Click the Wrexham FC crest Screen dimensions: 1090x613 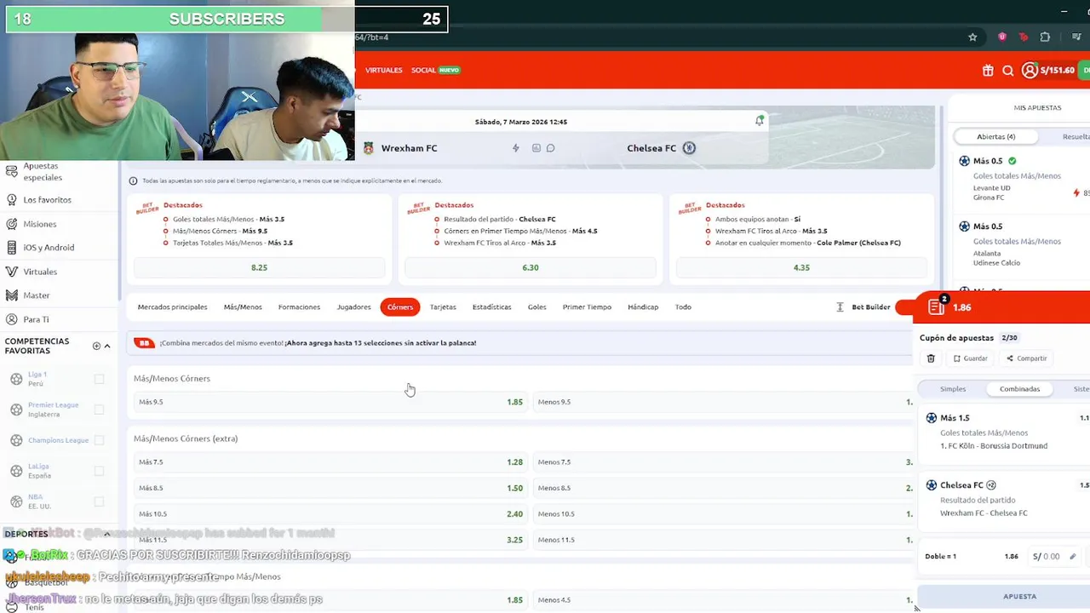[368, 148]
